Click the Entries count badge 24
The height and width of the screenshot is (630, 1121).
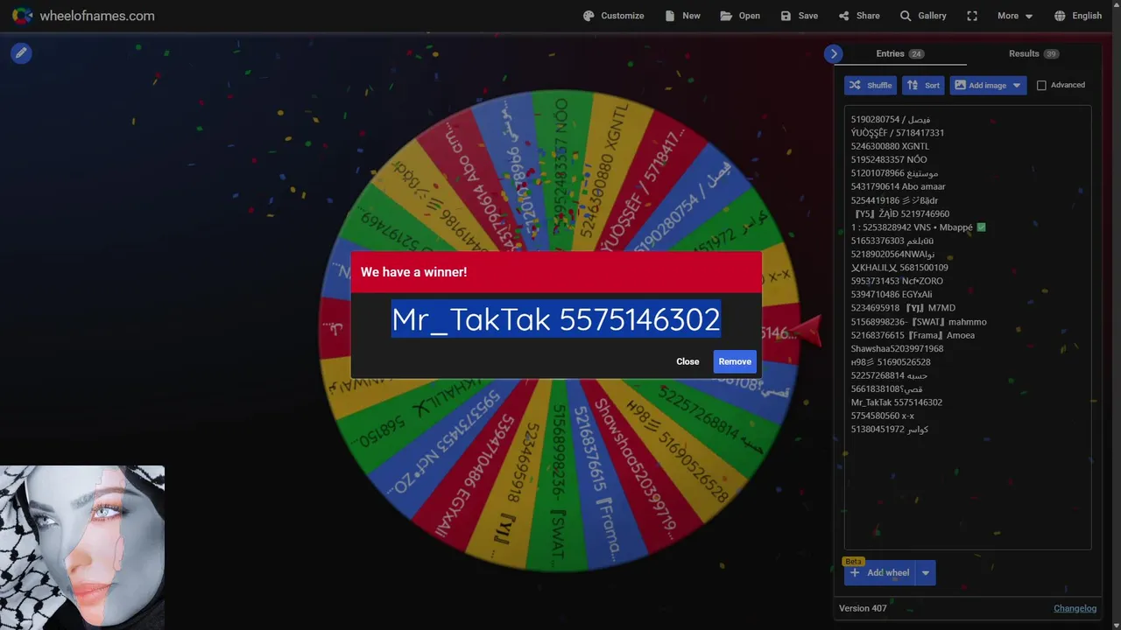(916, 53)
